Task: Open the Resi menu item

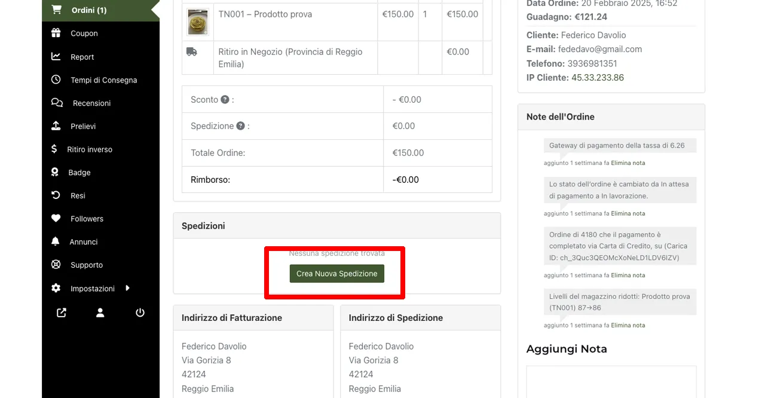Action: 78,195
